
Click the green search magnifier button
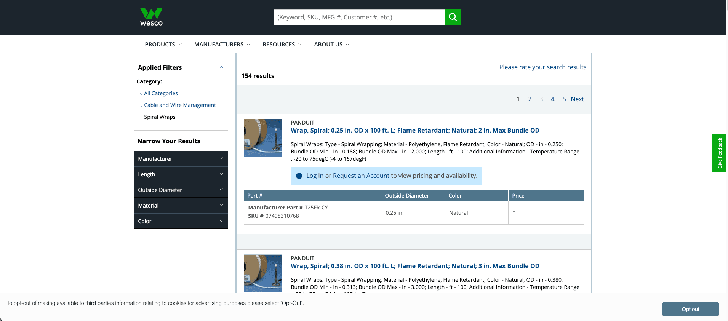[453, 17]
